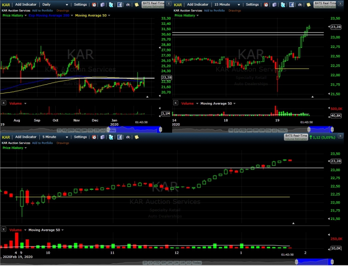Open the alarm clock alert icon in 5 Minute chart
Viewport: 348px width, 266px height.
94,137
